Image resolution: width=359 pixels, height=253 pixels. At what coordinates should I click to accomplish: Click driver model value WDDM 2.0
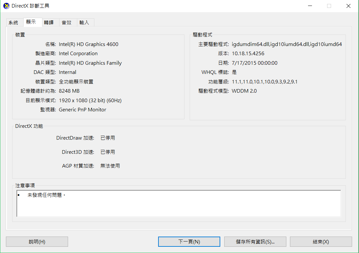click(244, 91)
